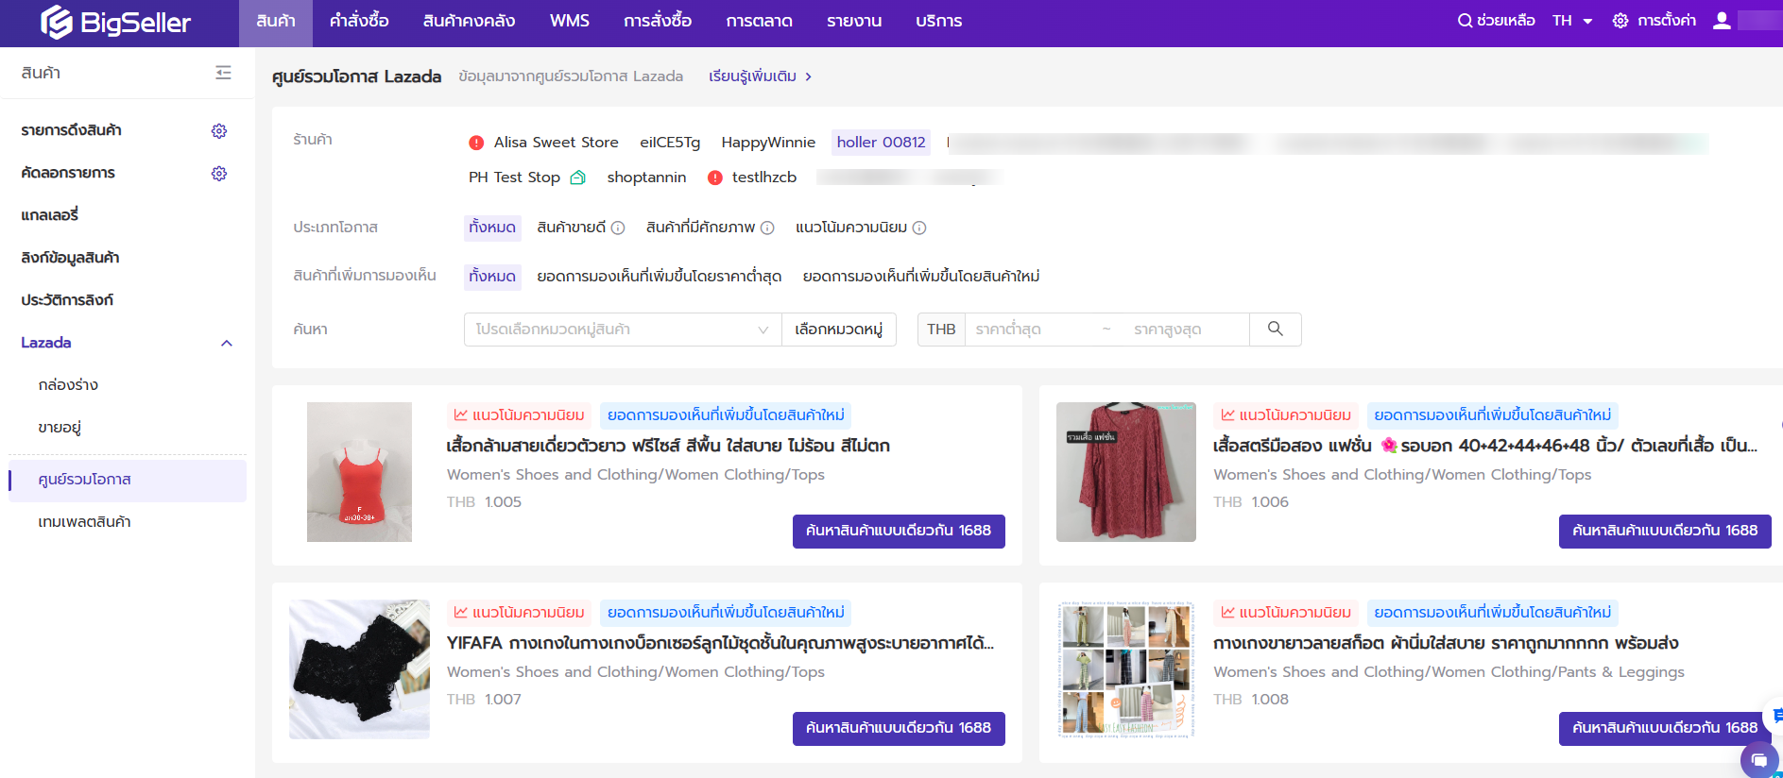
Task: Open the user profile icon
Action: [1722, 21]
